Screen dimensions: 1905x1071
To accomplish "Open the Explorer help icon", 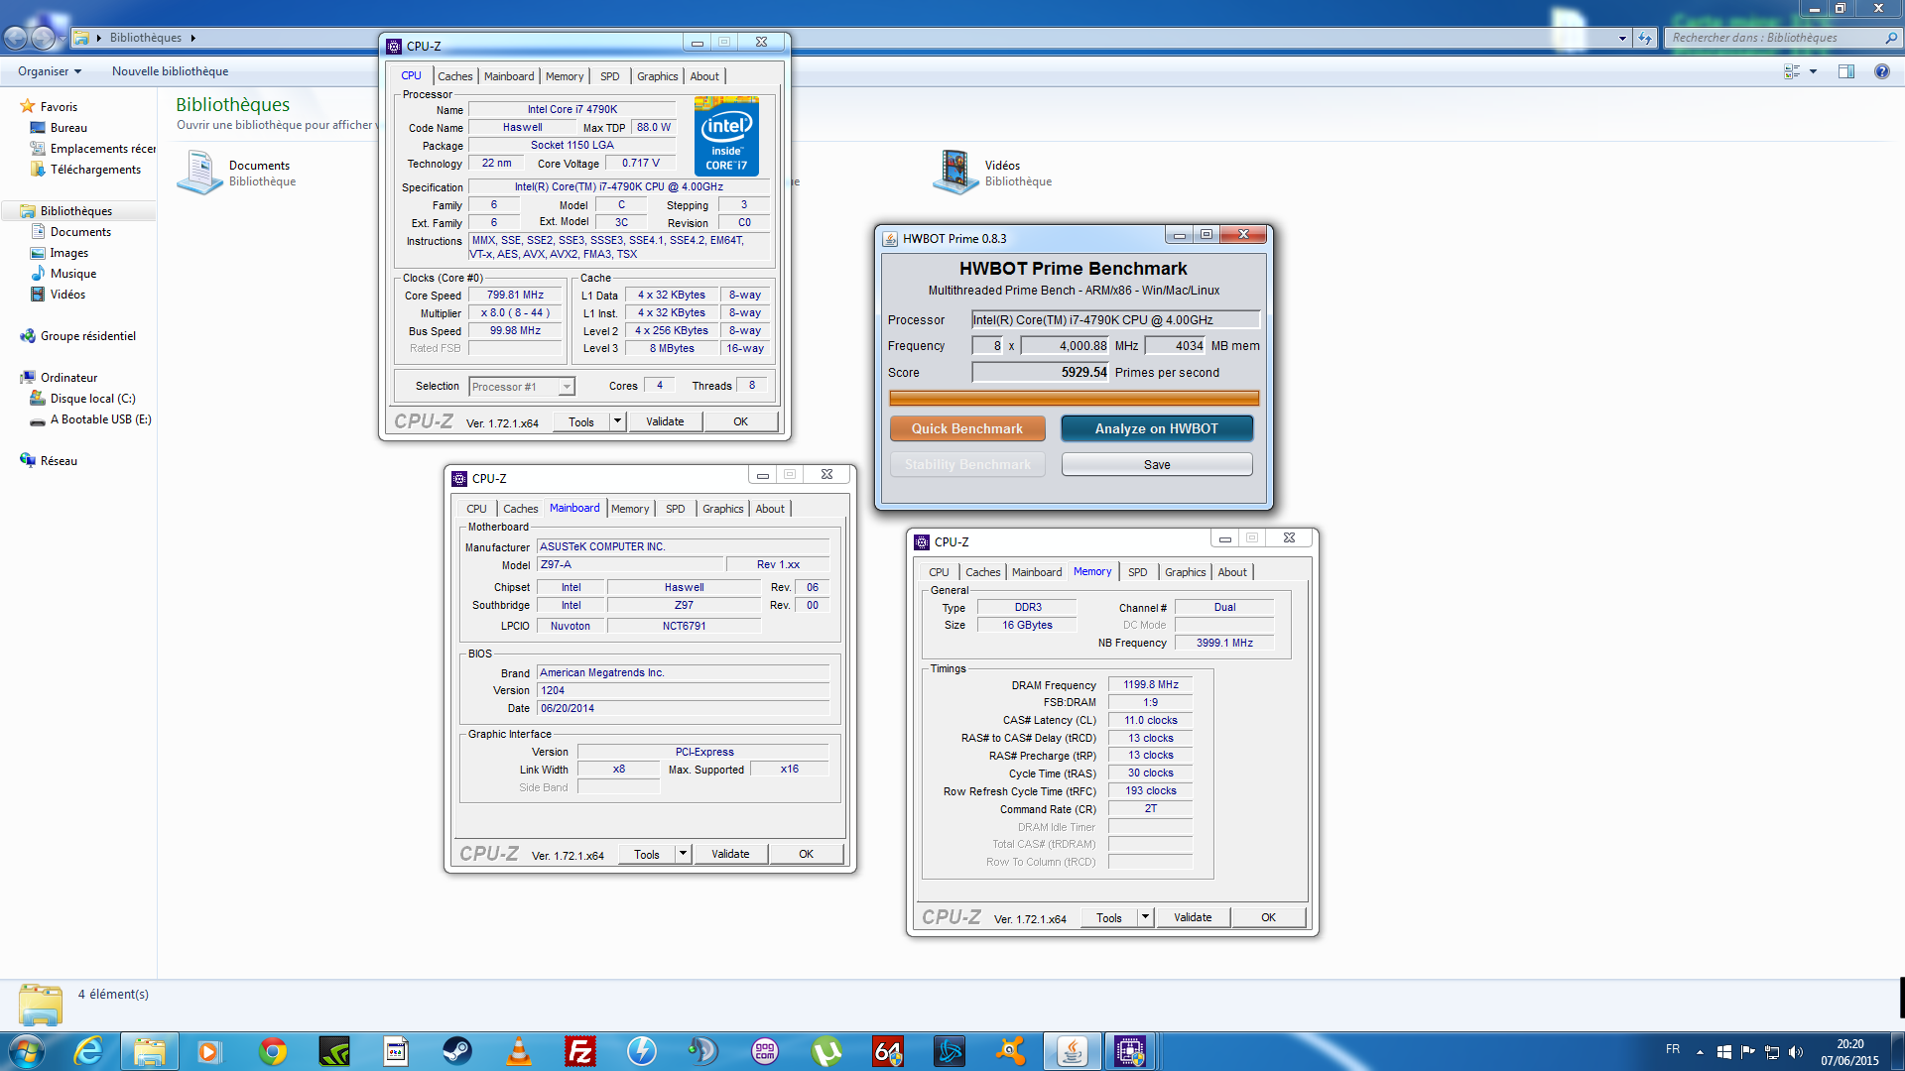I will [x=1881, y=71].
